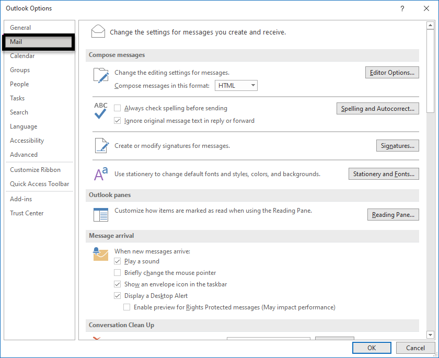Click the scrollbar up arrow
Screen dimensions: 439x358
coord(430,26)
